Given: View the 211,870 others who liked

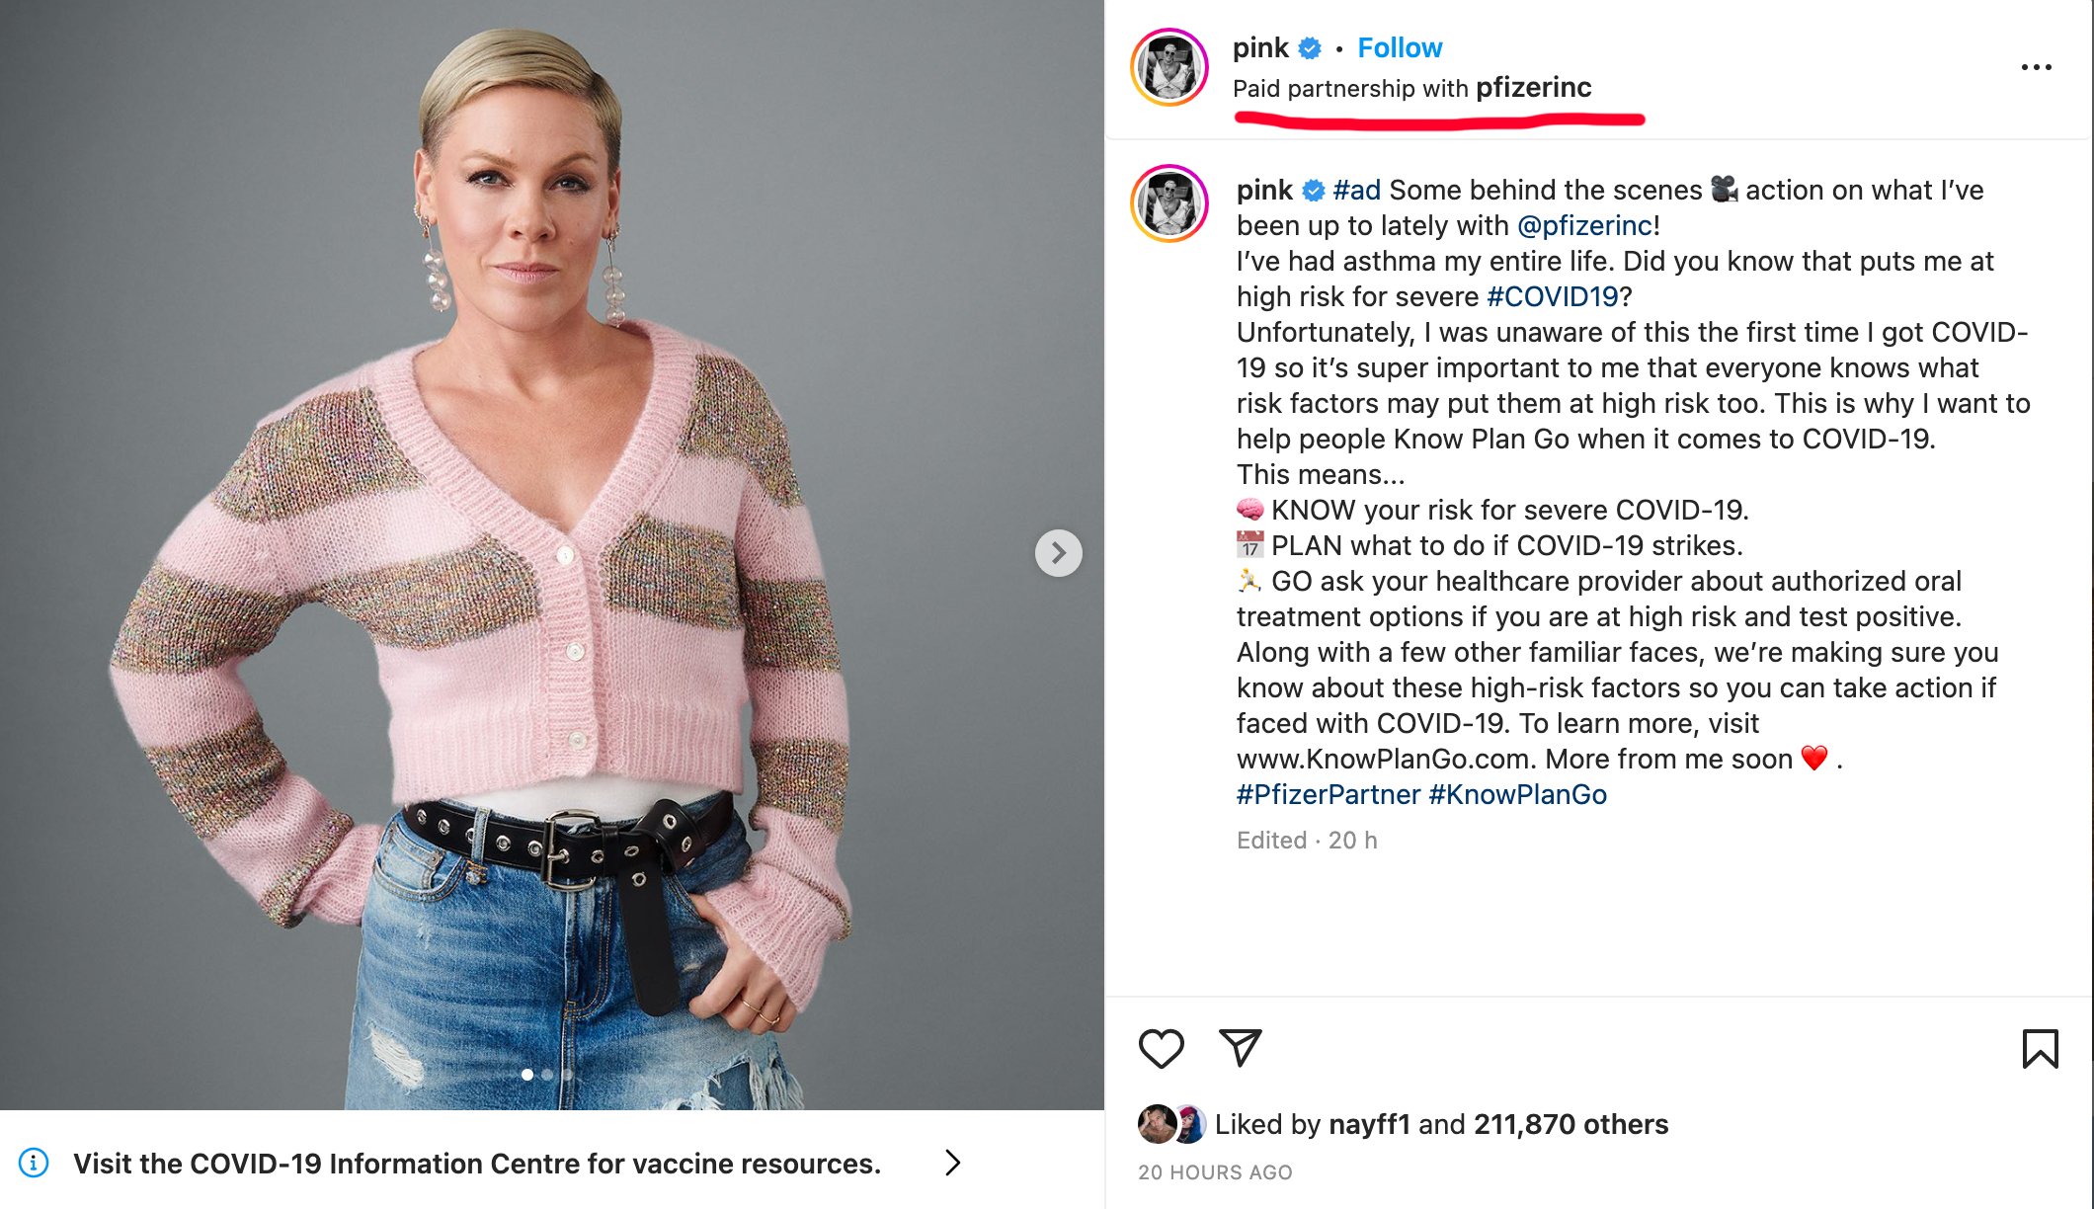Looking at the screenshot, I should click(x=1570, y=1124).
